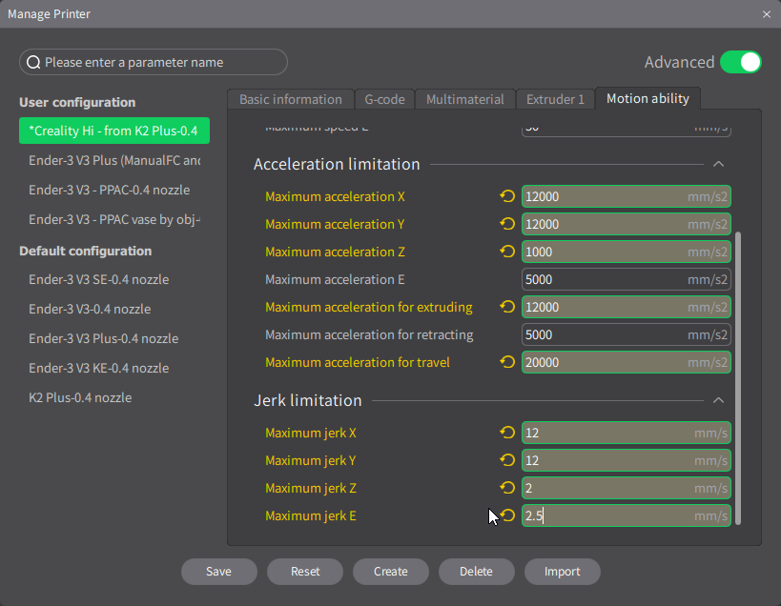Reset Maximum jerk X value

pos(507,433)
